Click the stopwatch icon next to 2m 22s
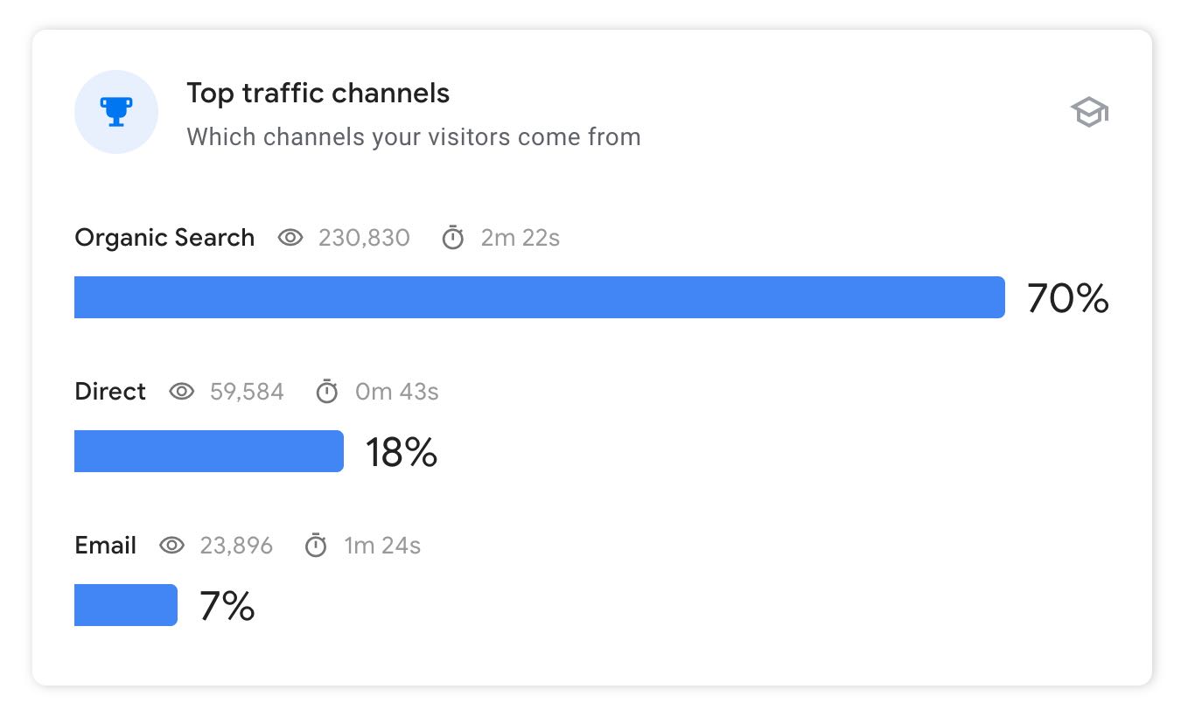1181x710 pixels. coord(452,237)
